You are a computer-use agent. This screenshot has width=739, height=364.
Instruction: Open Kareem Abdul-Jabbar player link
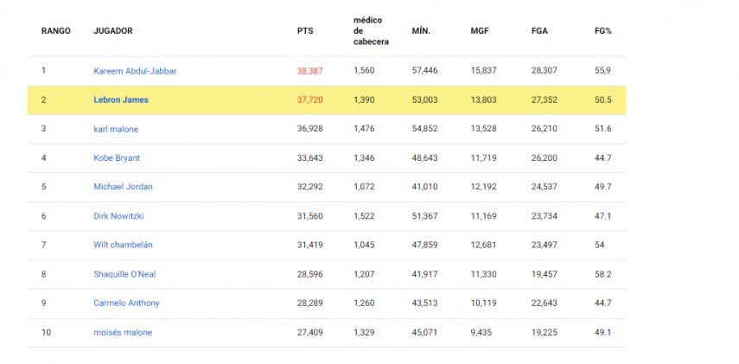point(135,71)
